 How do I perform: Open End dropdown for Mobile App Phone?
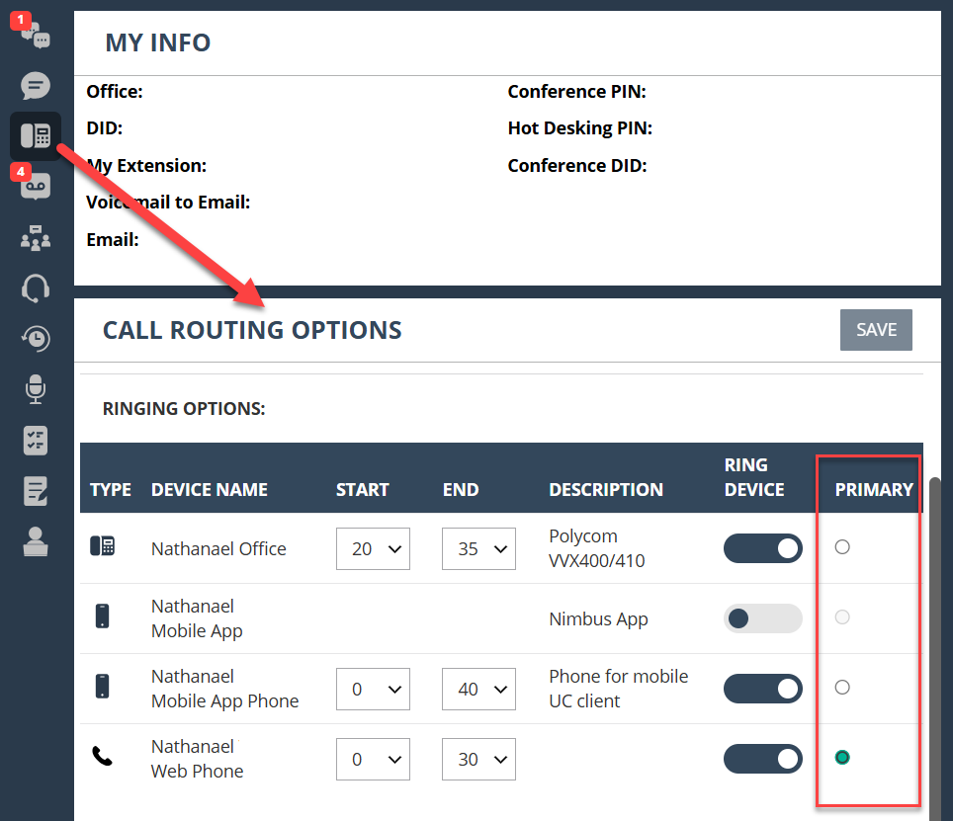[478, 689]
